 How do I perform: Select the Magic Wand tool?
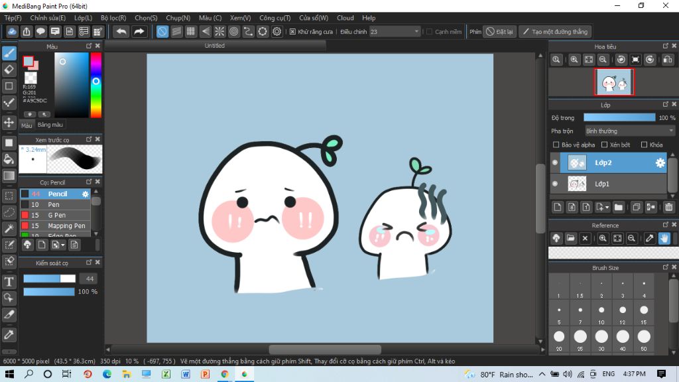[9, 229]
